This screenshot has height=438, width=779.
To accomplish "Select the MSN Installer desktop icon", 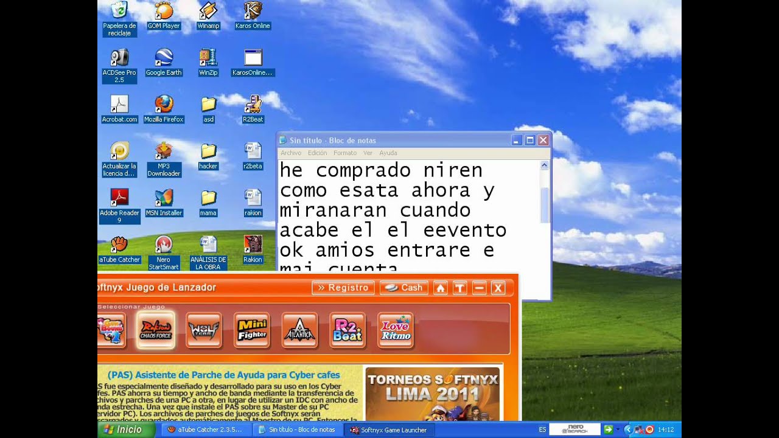I will pyautogui.click(x=164, y=204).
